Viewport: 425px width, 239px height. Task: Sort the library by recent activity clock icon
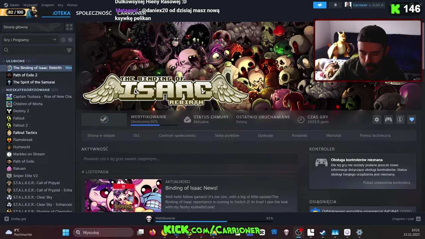point(63,40)
